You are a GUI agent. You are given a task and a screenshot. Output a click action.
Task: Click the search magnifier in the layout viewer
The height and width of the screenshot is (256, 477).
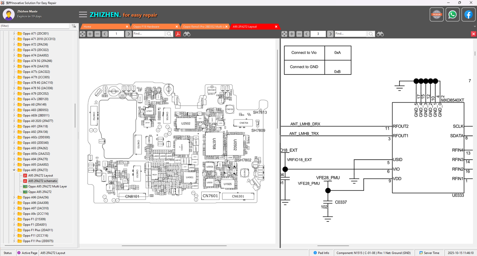coord(170,34)
